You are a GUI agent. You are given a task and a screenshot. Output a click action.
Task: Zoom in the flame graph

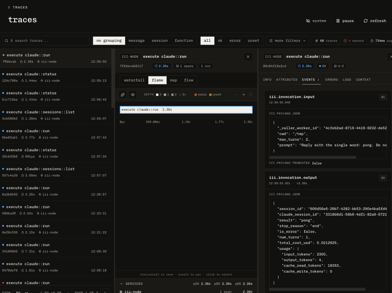click(244, 95)
